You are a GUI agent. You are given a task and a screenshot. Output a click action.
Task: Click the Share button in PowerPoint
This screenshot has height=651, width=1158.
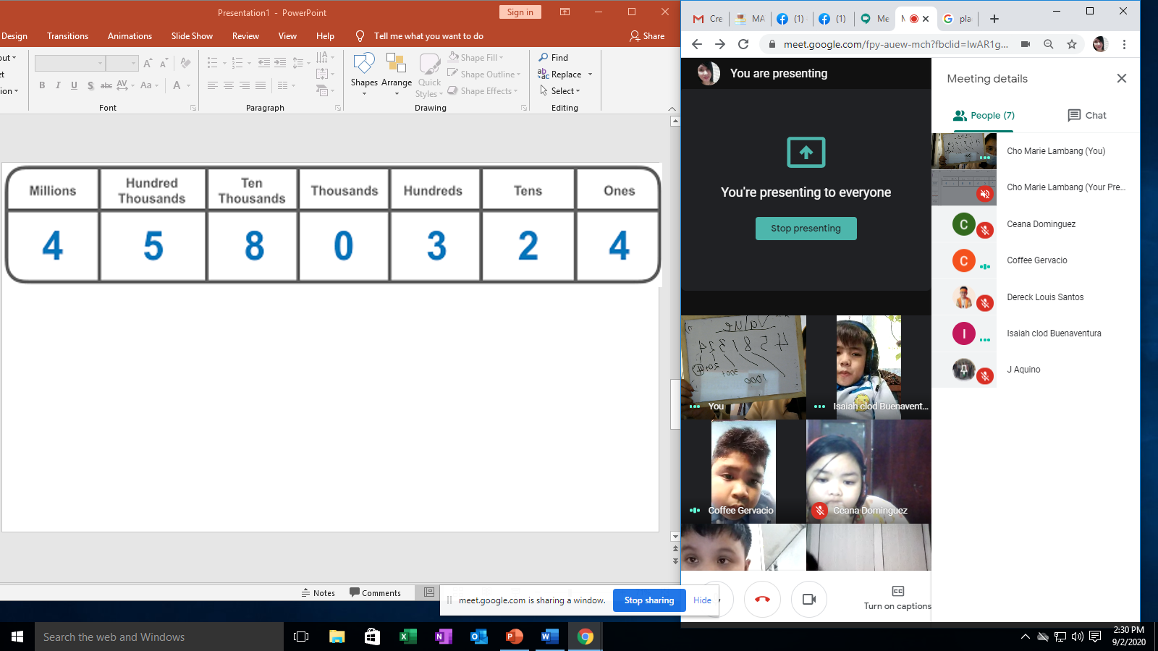click(647, 36)
